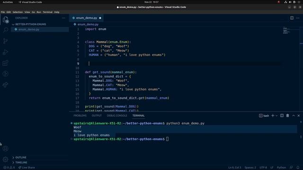Image resolution: width=303 pixels, height=170 pixels.
Task: Open the Selection menu
Action: click(18, 12)
